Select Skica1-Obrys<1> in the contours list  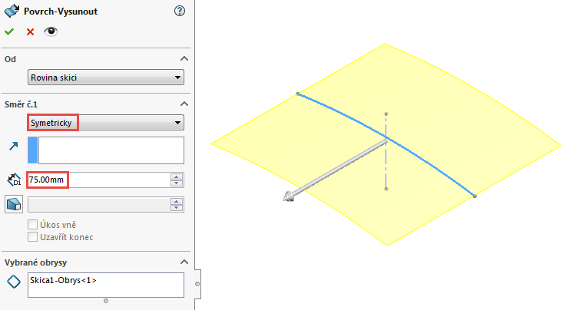pyautogui.click(x=63, y=280)
